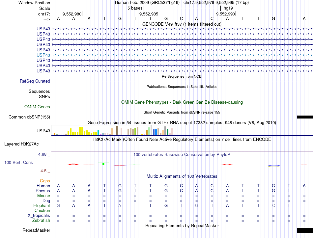
Task: Click the 4.88 PhyloP upper scale value
Action: click(x=42, y=154)
